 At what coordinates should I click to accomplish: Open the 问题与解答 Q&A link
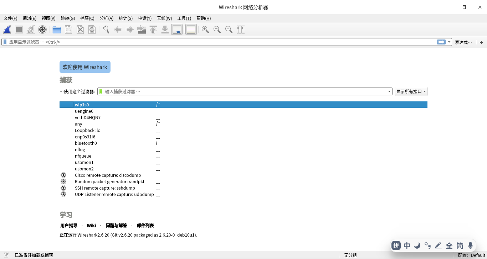[x=116, y=226]
